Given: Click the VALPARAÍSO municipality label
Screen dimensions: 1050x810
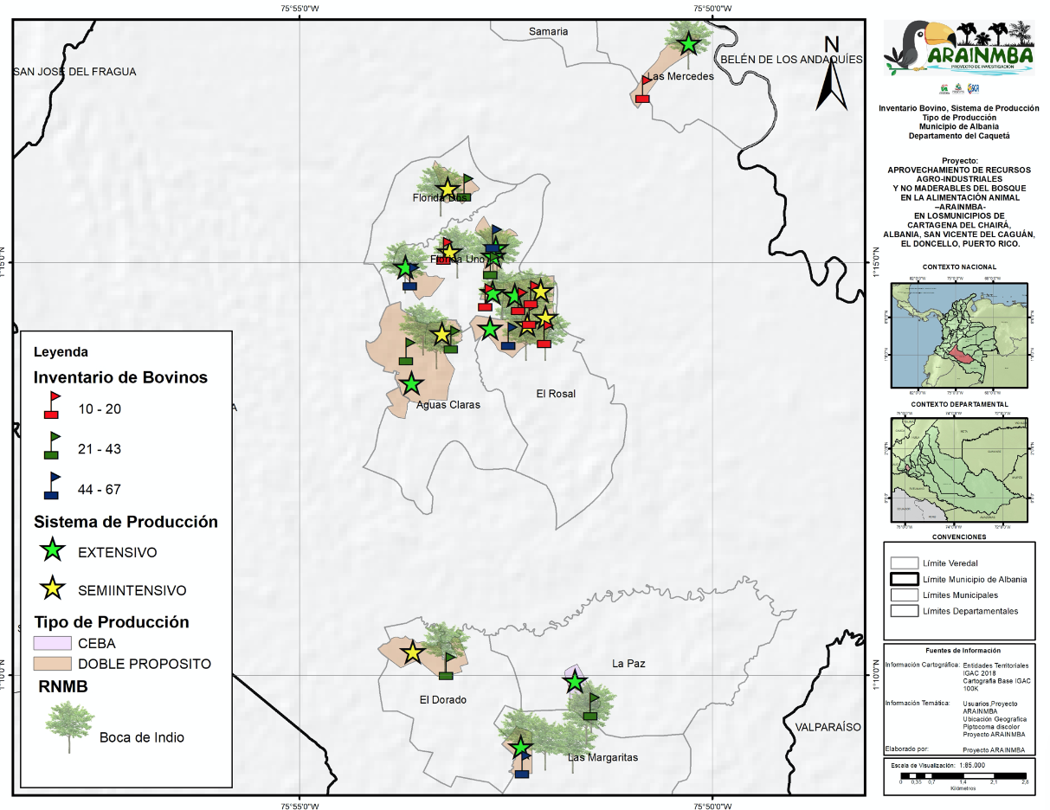Looking at the screenshot, I should tap(828, 727).
